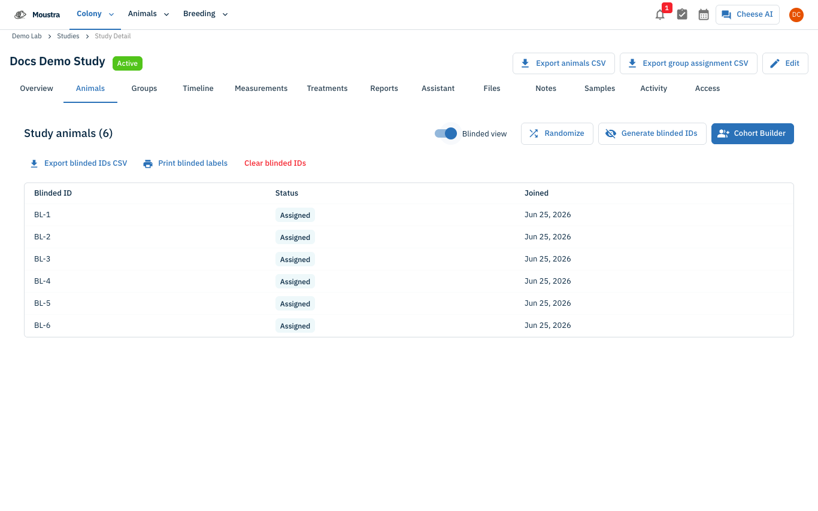Open the Reports tab
Screen dimensions: 818x511
[x=384, y=89]
